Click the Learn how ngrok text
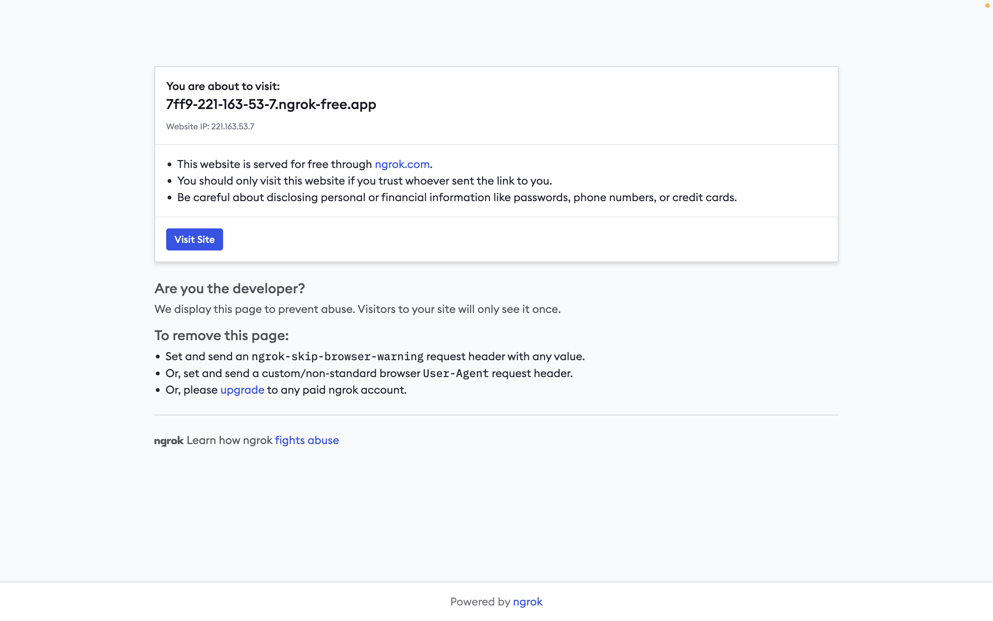This screenshot has height=621, width=993. point(229,440)
